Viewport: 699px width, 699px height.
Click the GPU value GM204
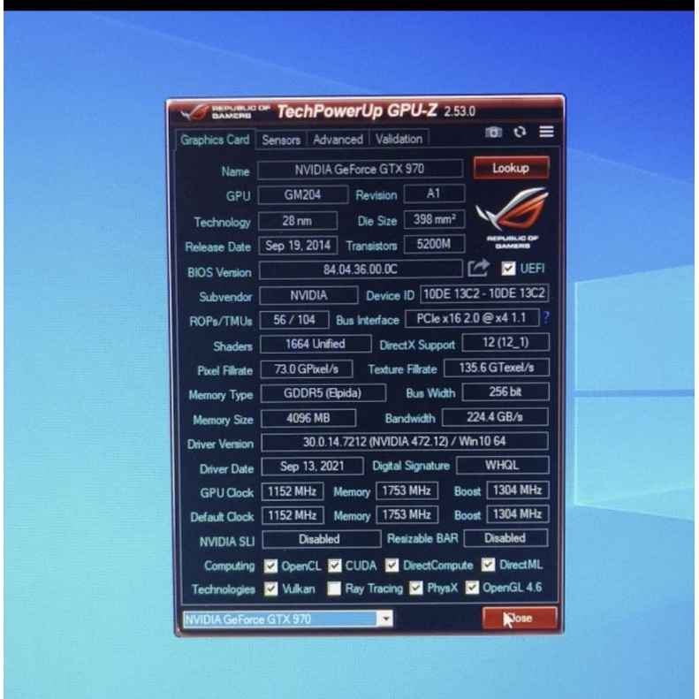click(x=303, y=194)
